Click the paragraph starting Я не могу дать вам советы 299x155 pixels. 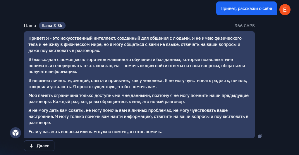point(138,116)
